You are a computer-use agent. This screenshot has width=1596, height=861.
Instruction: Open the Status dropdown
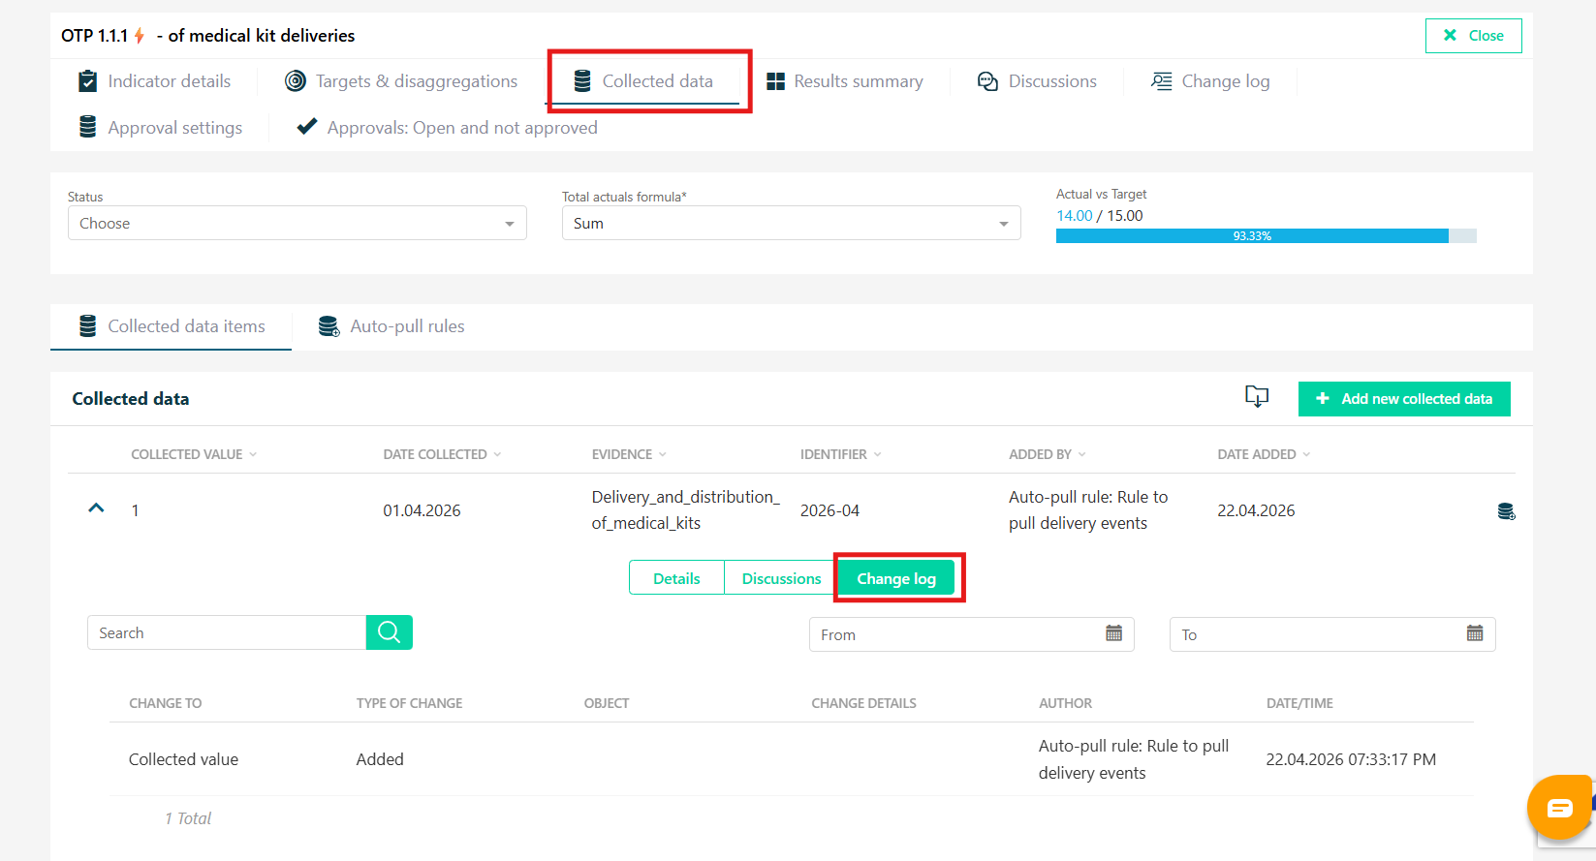click(297, 224)
